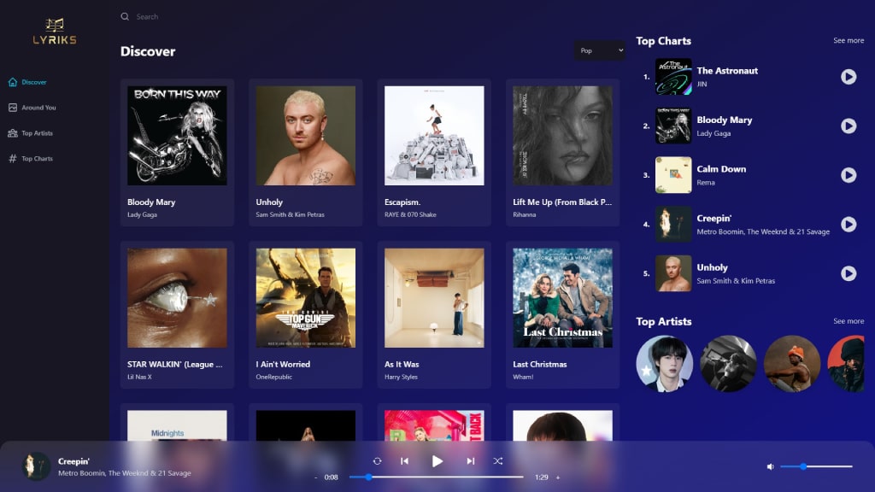This screenshot has width=875, height=492.
Task: Click The Astronaut chart thumbnail
Action: tap(673, 76)
